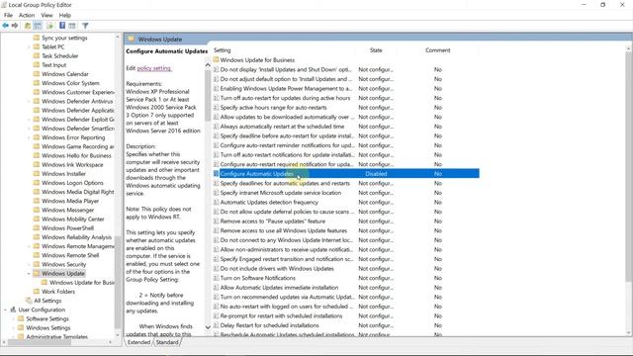633x356 pixels.
Task: Click the description pane scroll up arrow
Action: click(208, 64)
